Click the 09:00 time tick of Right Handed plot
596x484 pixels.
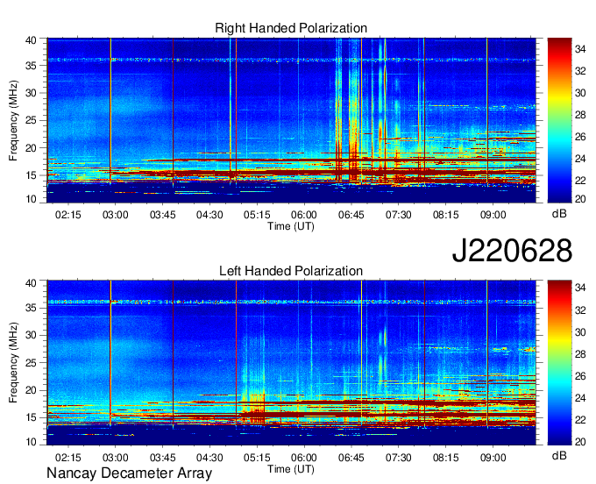tap(493, 215)
